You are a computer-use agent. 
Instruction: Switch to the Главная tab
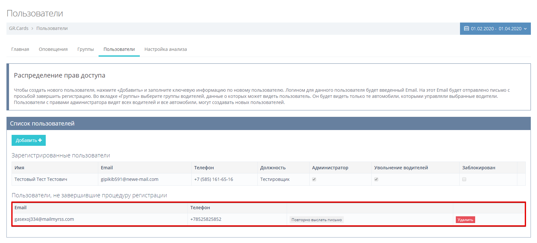tap(20, 49)
